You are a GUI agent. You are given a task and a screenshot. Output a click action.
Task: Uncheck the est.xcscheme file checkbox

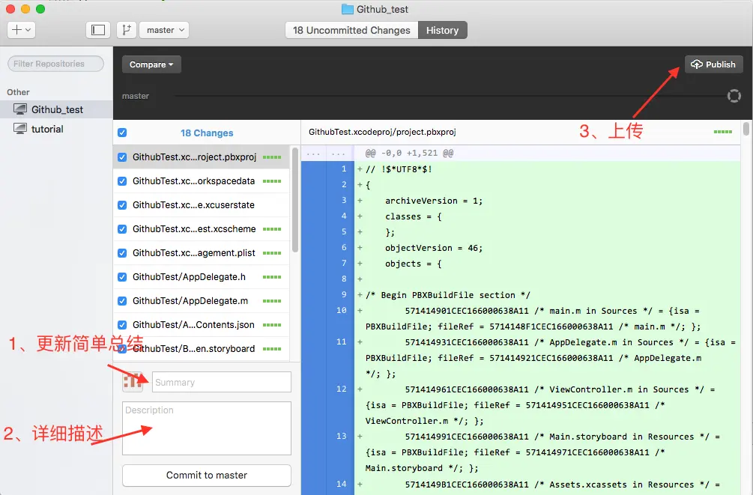[122, 229]
